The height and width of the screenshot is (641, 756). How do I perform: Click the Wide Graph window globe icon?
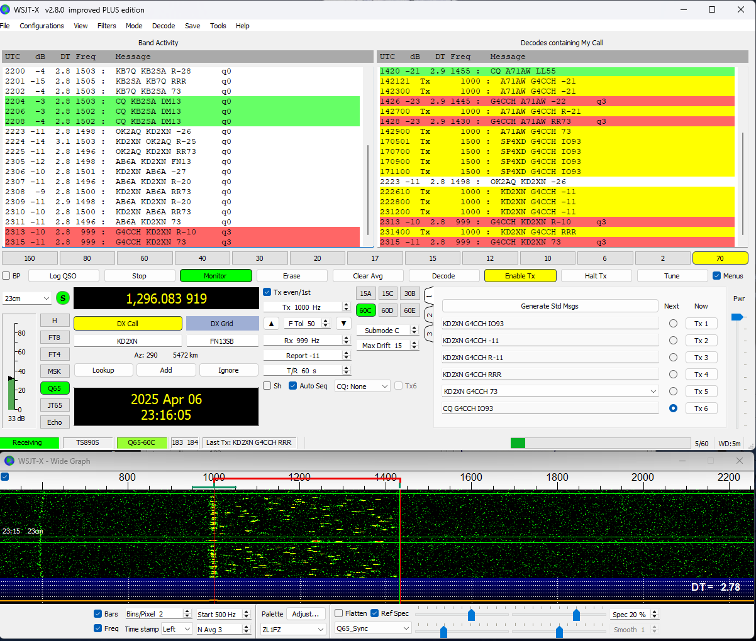[x=9, y=461]
